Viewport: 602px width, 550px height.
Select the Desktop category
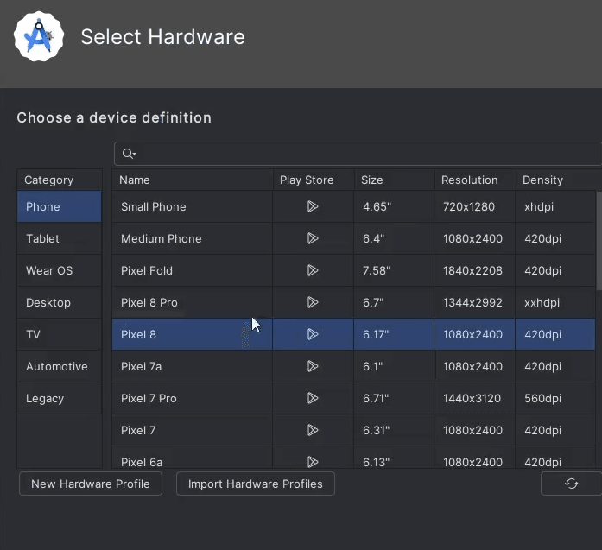[x=59, y=302]
